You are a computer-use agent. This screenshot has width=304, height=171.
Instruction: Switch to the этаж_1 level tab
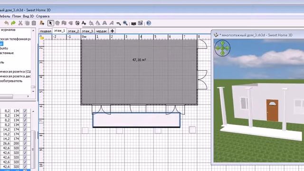pos(59,30)
